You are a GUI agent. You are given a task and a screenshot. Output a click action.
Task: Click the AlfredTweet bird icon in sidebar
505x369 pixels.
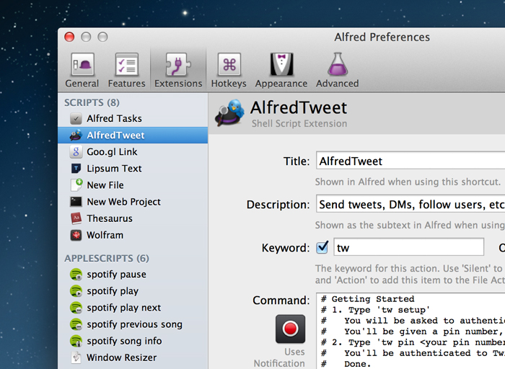76,135
